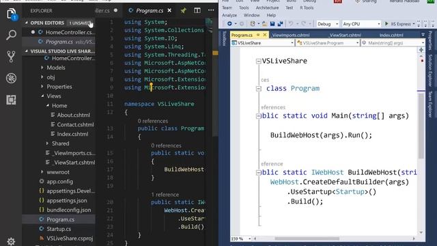Switch to the Program.cs tab in VS Code

(150, 11)
